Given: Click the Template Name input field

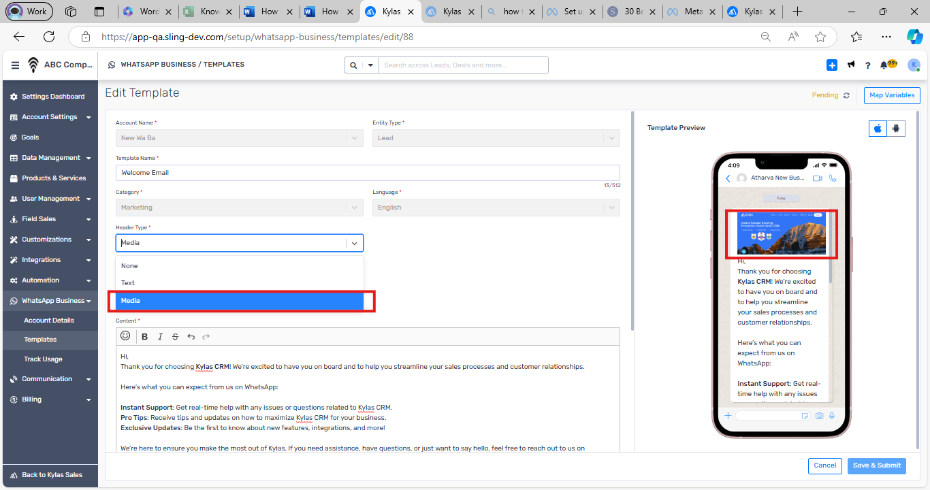Looking at the screenshot, I should click(368, 173).
